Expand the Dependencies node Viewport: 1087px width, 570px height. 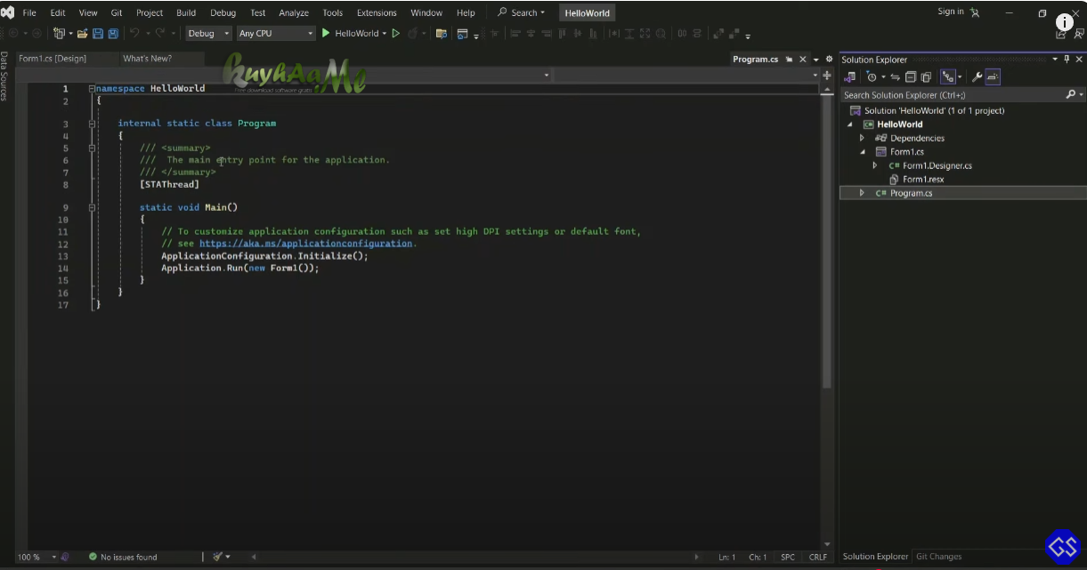click(x=862, y=138)
